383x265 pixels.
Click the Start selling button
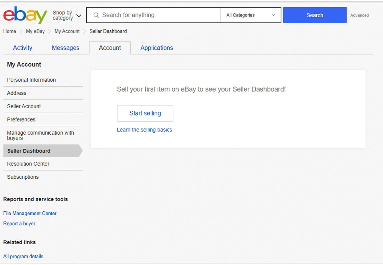pos(145,114)
